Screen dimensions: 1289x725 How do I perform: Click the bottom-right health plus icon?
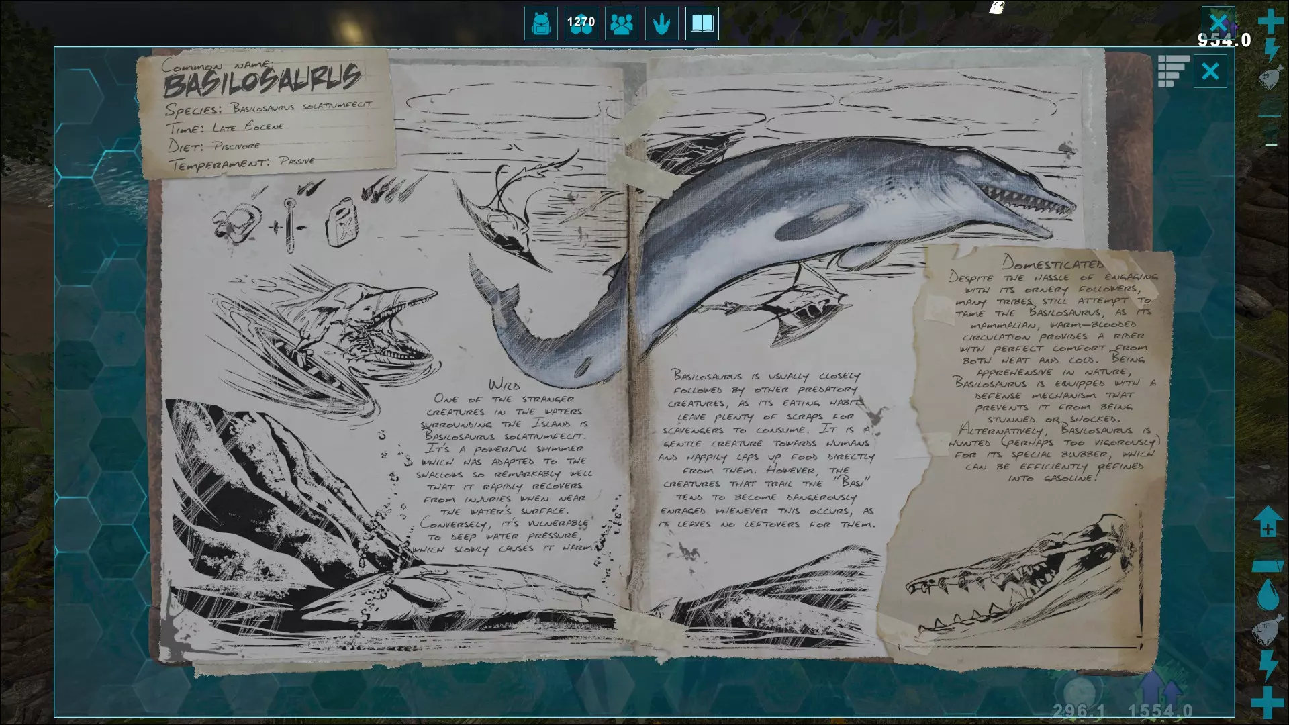click(x=1268, y=702)
